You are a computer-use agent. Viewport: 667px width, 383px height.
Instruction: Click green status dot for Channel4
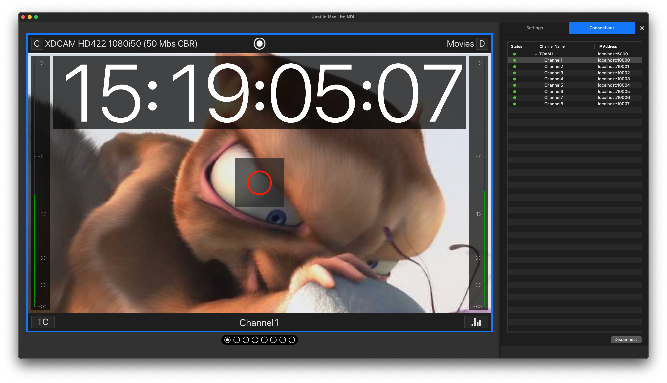pyautogui.click(x=515, y=79)
